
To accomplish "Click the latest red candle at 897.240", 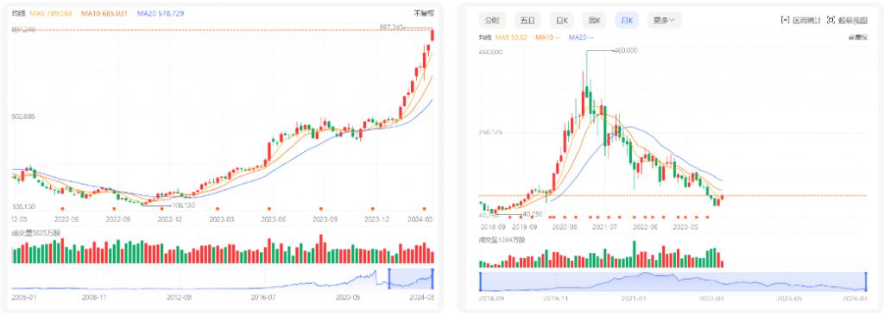I will coord(433,35).
